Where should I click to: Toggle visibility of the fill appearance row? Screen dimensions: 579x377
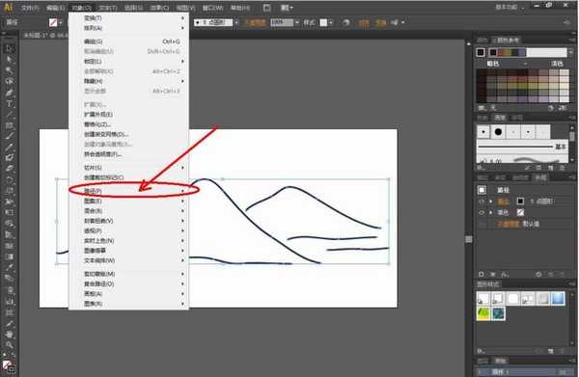point(482,212)
